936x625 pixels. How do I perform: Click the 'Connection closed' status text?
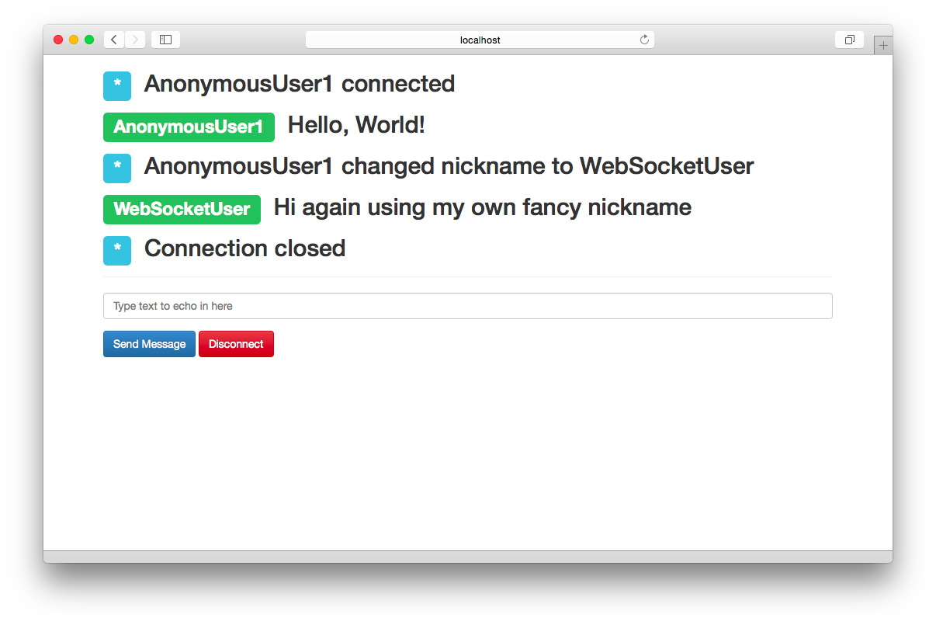pyautogui.click(x=244, y=248)
